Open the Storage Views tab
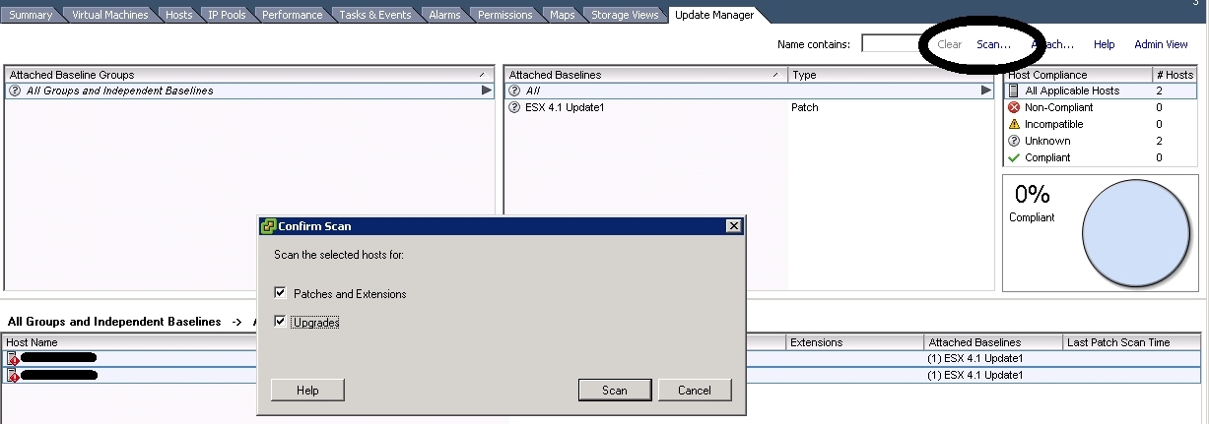This screenshot has width=1209, height=424. 626,15
